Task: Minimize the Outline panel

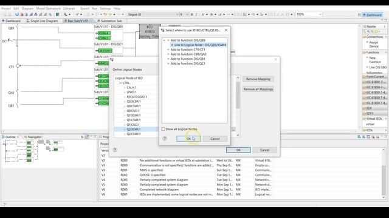Action: [91, 137]
